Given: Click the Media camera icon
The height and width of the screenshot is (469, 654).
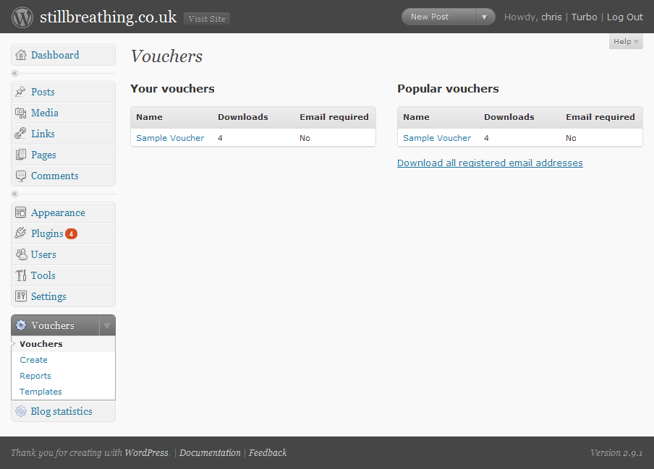Looking at the screenshot, I should pyautogui.click(x=20, y=113).
